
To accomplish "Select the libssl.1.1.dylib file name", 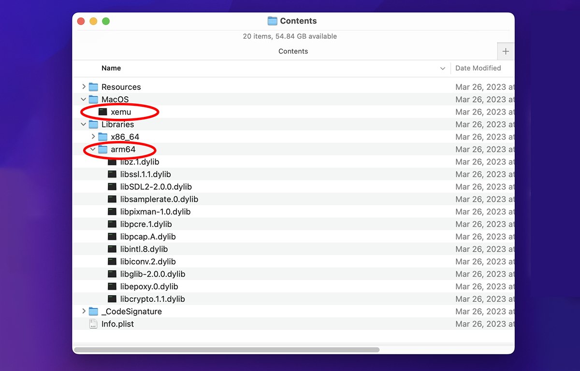I will (x=145, y=174).
